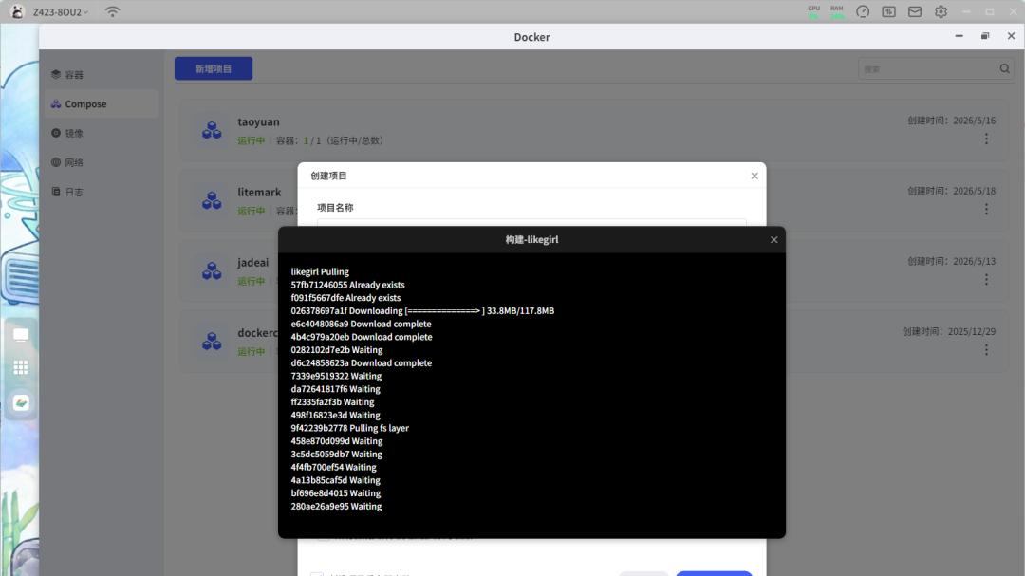The width and height of the screenshot is (1025, 576).
Task: Click the jadeai project cube icon
Action: (212, 270)
